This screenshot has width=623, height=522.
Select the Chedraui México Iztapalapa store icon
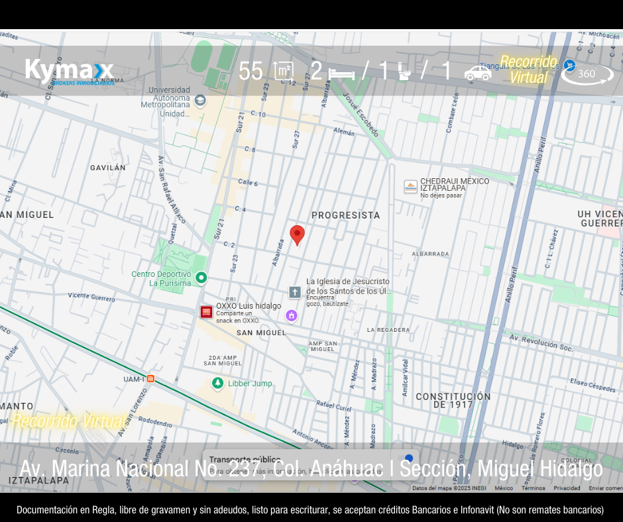tap(410, 186)
